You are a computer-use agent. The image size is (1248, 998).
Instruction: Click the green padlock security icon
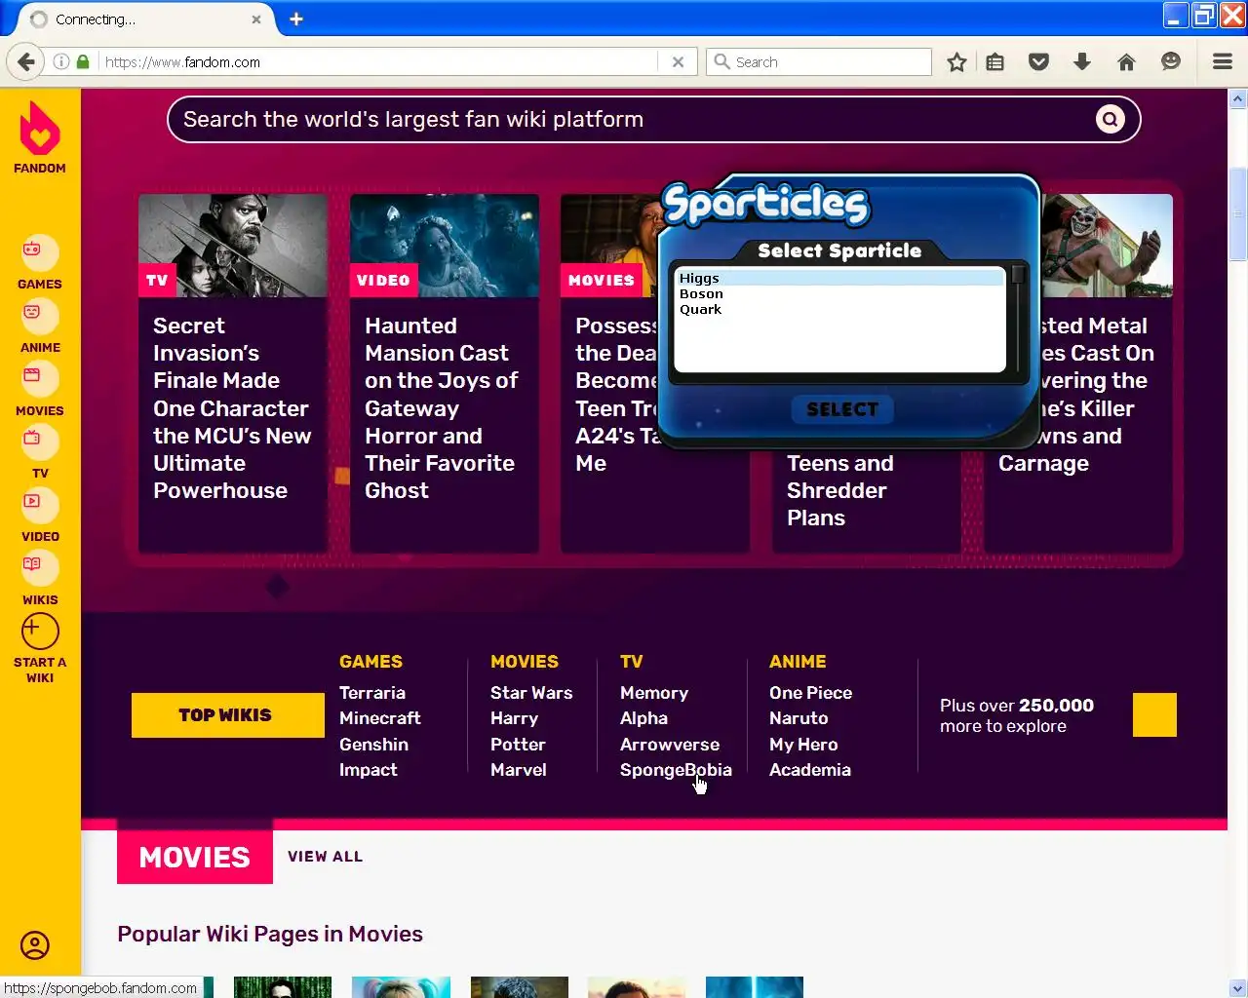pyautogui.click(x=83, y=61)
